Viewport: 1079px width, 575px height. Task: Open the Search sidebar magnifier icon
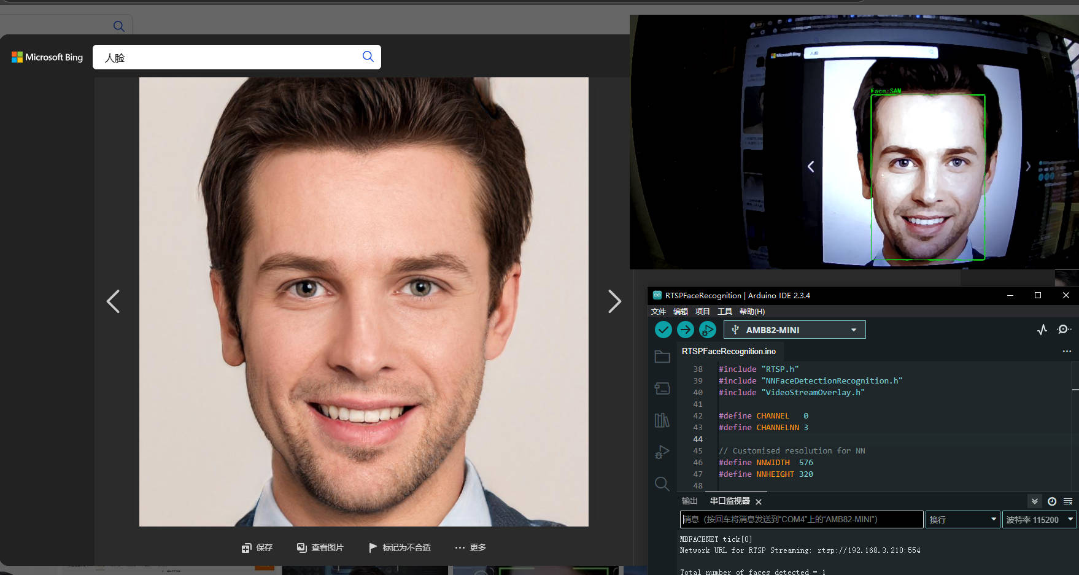coord(662,484)
